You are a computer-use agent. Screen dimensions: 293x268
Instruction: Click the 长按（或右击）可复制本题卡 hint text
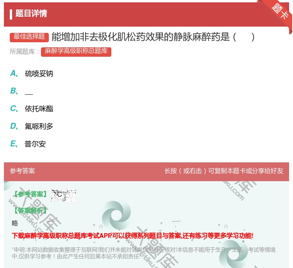coord(224,171)
